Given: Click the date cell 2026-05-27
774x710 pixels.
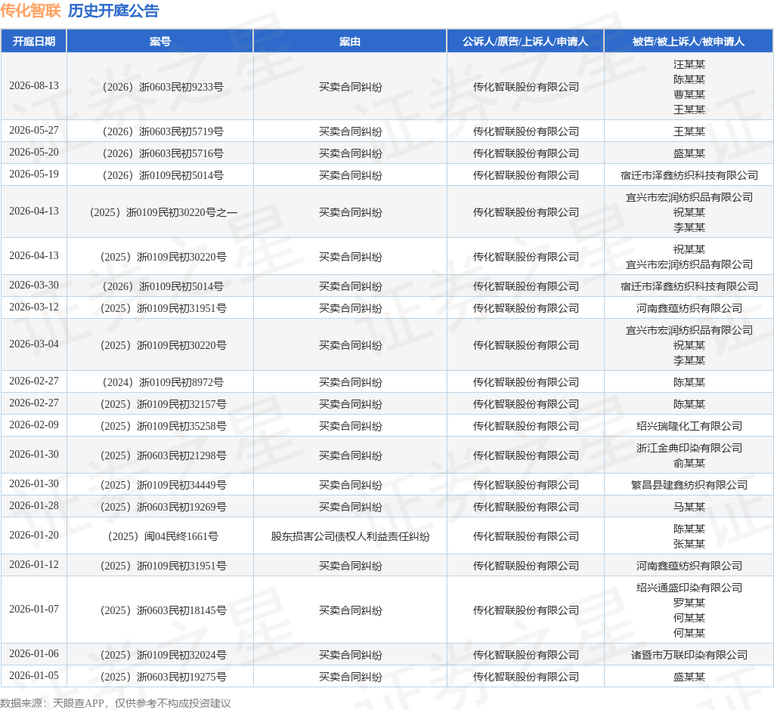Looking at the screenshot, I should click(x=33, y=130).
